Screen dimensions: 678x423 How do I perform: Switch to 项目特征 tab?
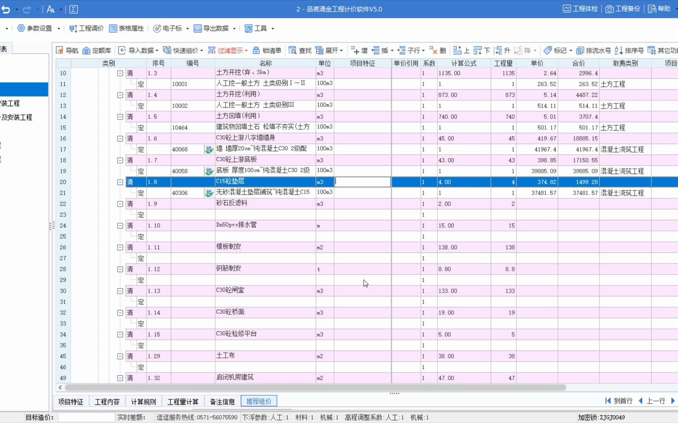tap(71, 401)
